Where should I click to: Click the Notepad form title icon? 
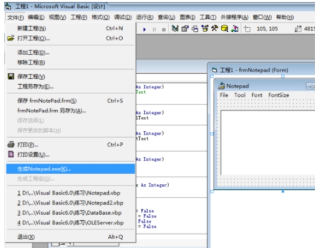click(x=221, y=86)
